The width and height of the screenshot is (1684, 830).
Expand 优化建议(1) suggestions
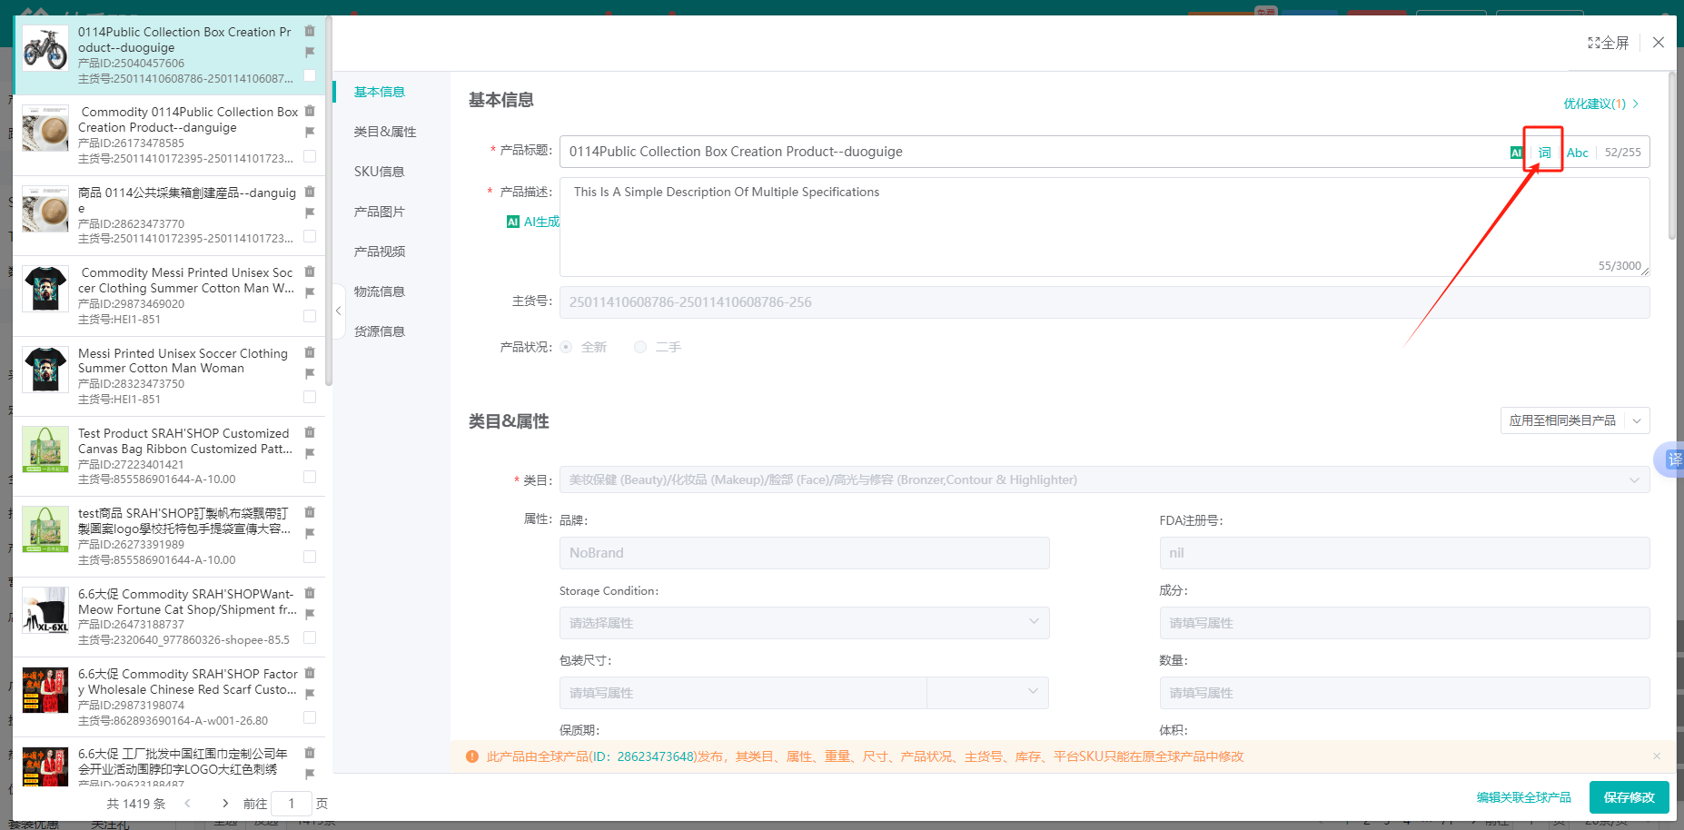tap(1600, 104)
